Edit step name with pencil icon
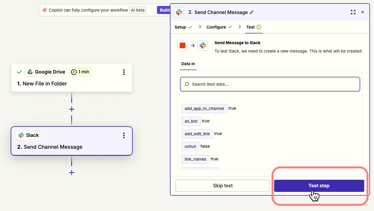This screenshot has width=374, height=211. (252, 12)
